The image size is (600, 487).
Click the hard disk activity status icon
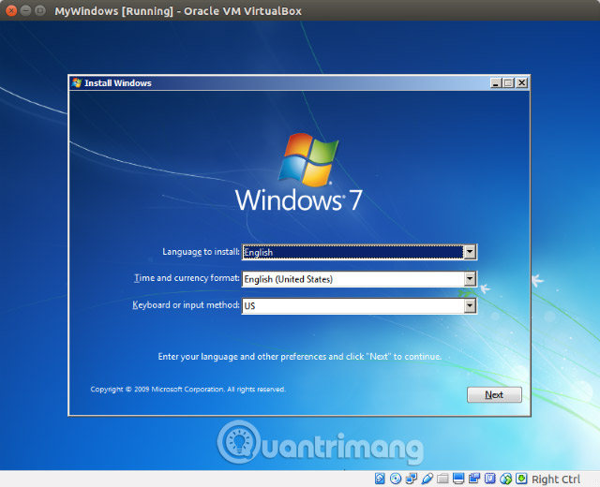pyautogui.click(x=380, y=479)
